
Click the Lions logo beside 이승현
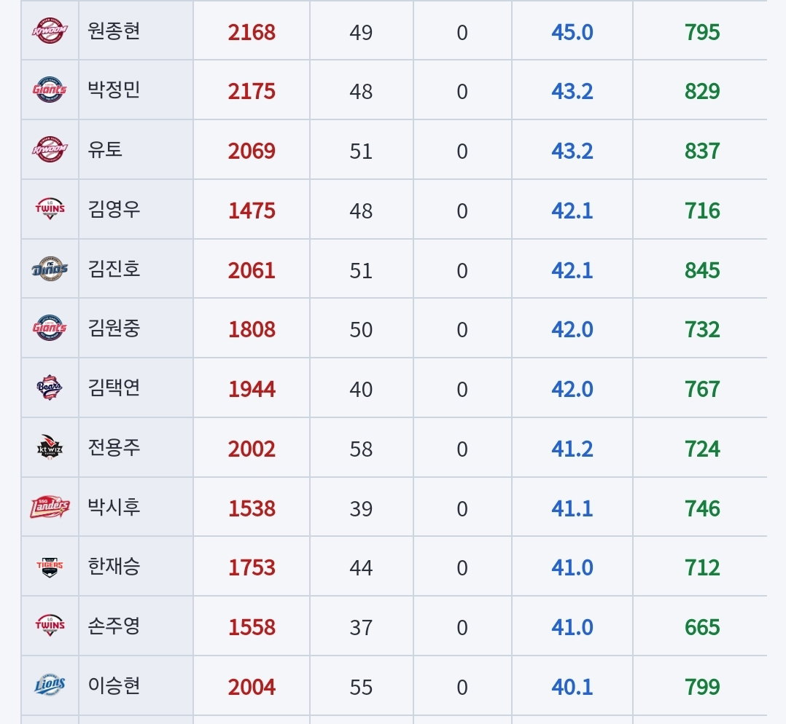pos(50,685)
